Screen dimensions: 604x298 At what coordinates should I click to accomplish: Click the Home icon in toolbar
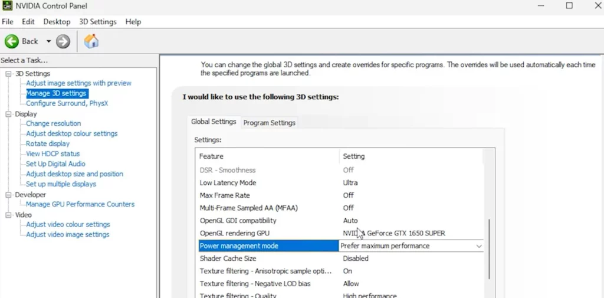click(91, 41)
